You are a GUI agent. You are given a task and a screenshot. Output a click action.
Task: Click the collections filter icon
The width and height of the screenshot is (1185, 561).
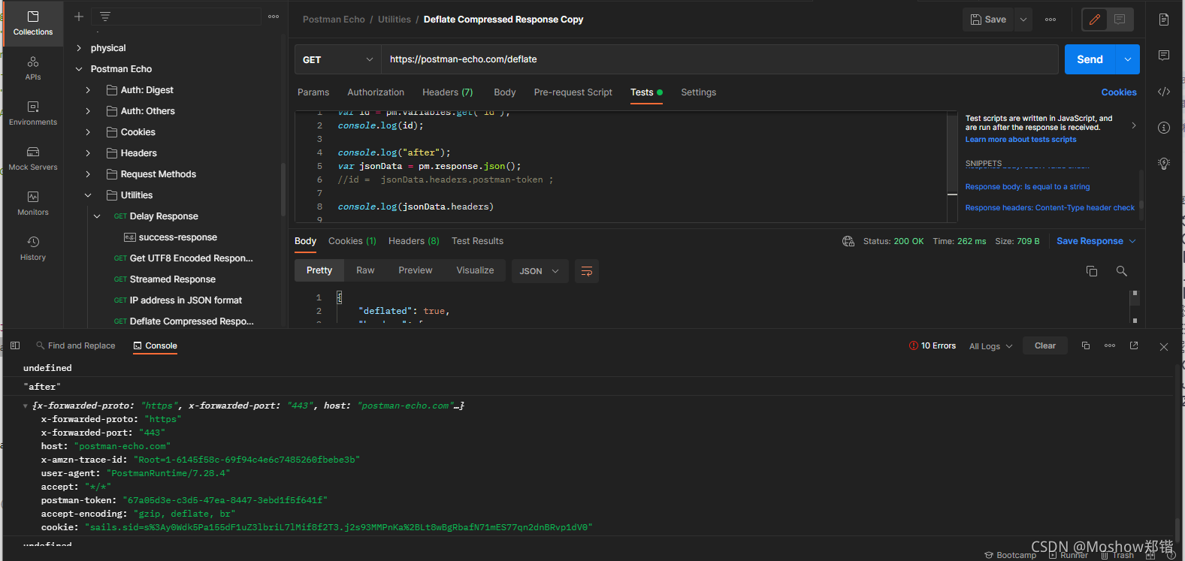coord(105,17)
